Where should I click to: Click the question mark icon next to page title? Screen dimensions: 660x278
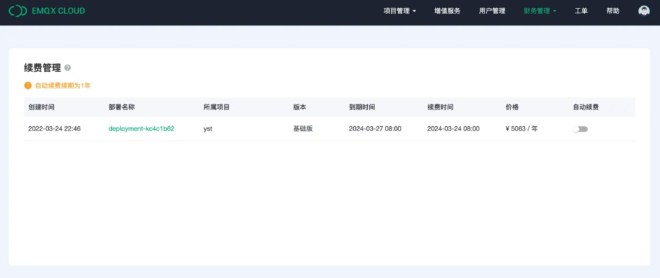click(67, 67)
